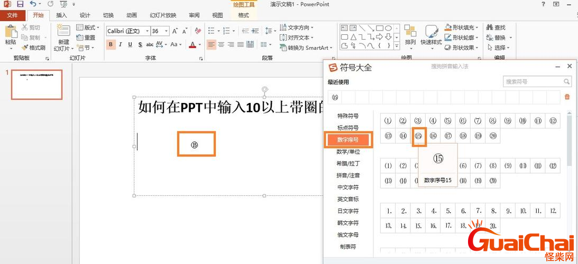
Task: Select 日文字符 category in symbol panel
Action: [x=348, y=211]
